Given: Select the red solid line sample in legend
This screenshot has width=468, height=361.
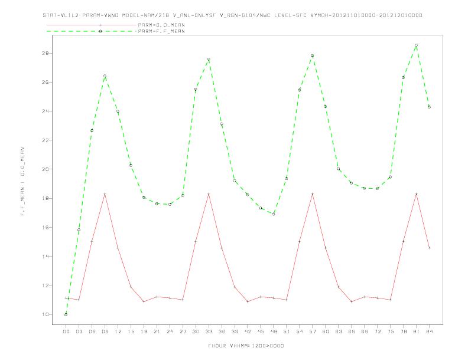Looking at the screenshot, I should (x=92, y=25).
